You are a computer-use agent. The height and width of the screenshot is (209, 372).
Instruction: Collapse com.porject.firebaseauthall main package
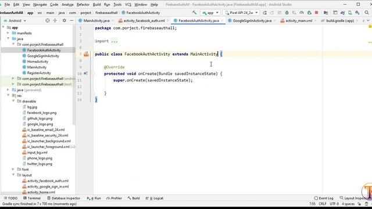(13, 44)
